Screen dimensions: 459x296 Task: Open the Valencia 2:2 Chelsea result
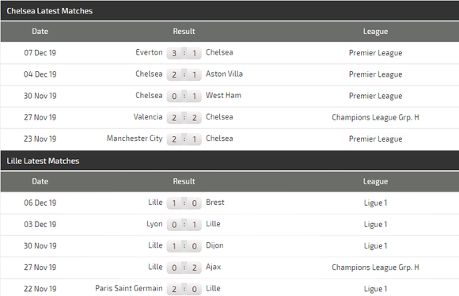(x=184, y=118)
